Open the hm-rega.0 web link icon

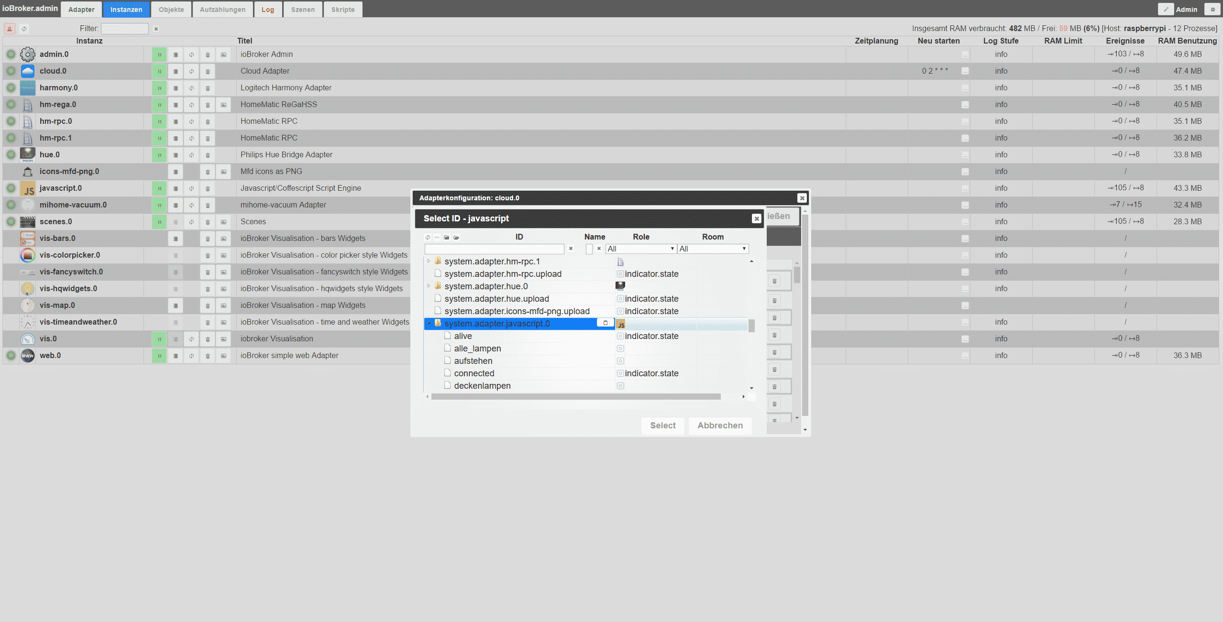pos(223,105)
